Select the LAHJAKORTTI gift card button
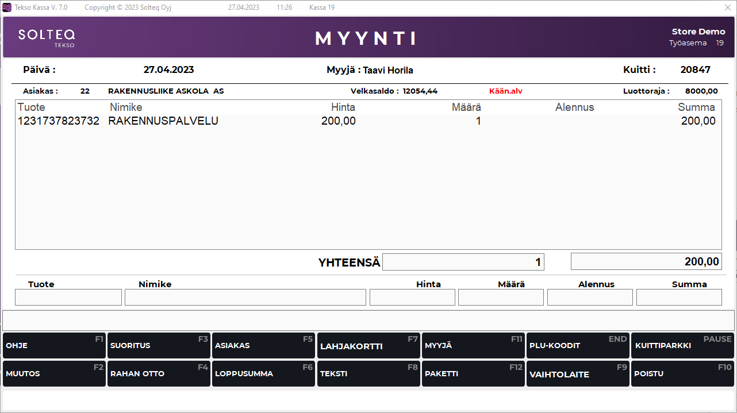The width and height of the screenshot is (737, 413). click(x=368, y=346)
